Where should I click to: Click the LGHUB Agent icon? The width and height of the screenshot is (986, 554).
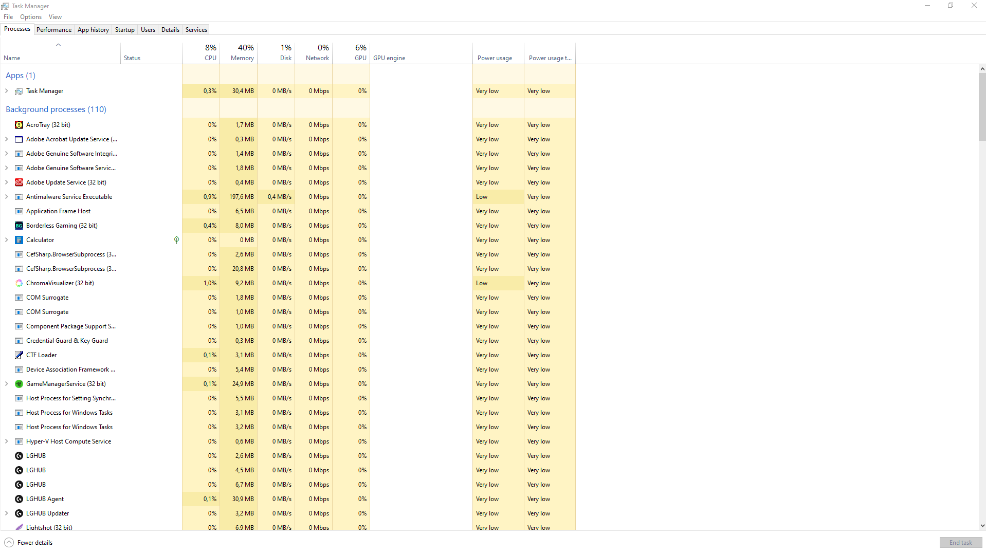(x=19, y=499)
